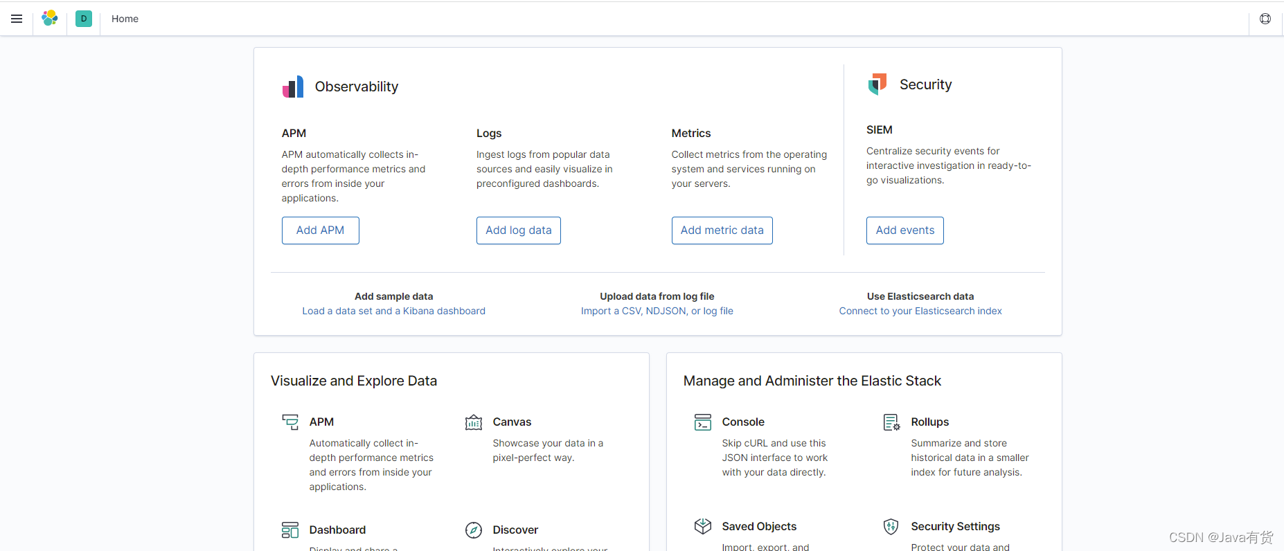The image size is (1284, 551).
Task: Open the help menu icon
Action: (1265, 19)
